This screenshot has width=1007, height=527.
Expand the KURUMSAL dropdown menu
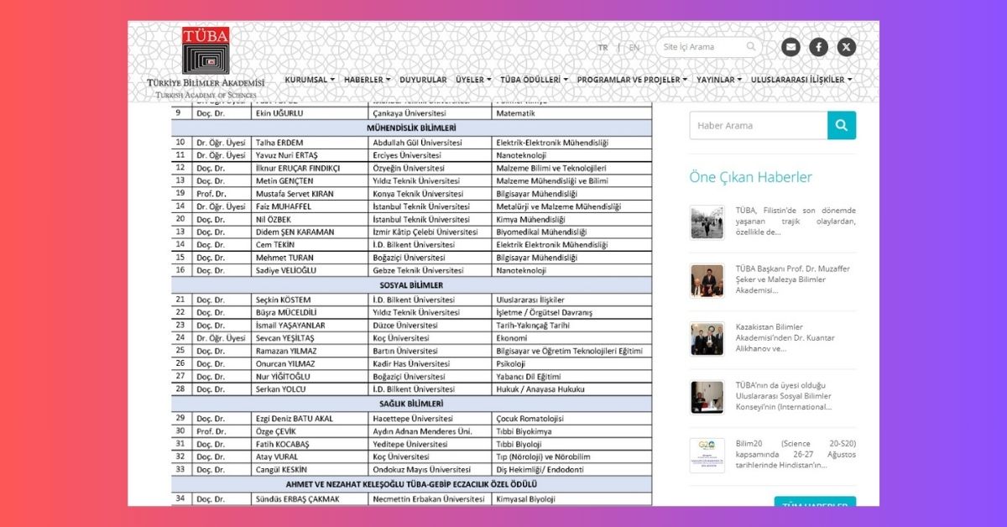click(309, 80)
